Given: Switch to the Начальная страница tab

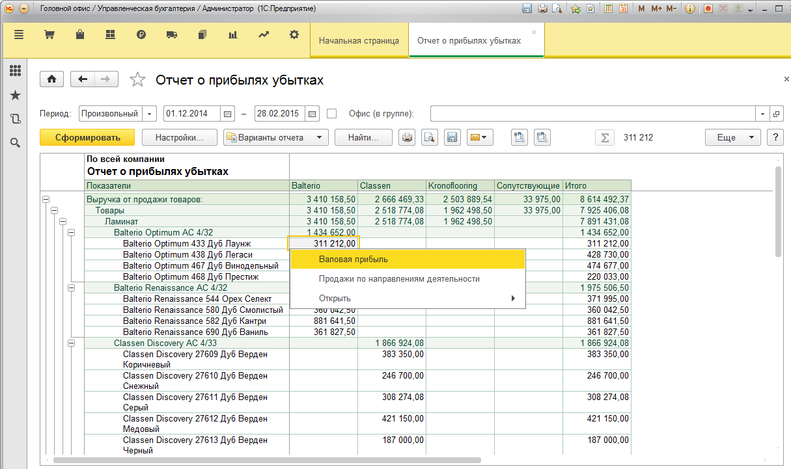Looking at the screenshot, I should click(x=359, y=40).
